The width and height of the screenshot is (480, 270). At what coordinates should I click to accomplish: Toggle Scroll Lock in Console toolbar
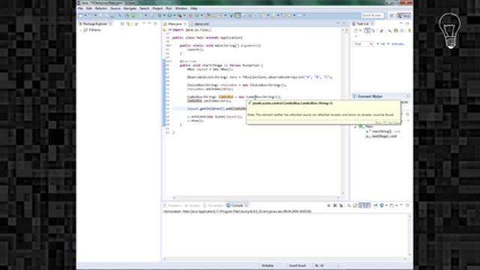coord(355,205)
